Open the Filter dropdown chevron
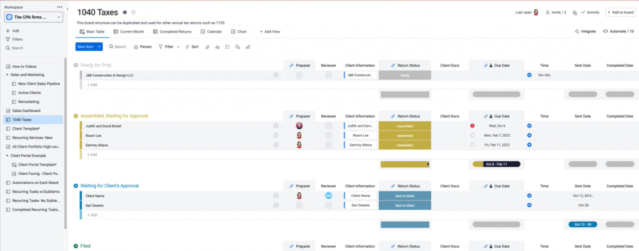The width and height of the screenshot is (639, 251). coord(178,47)
